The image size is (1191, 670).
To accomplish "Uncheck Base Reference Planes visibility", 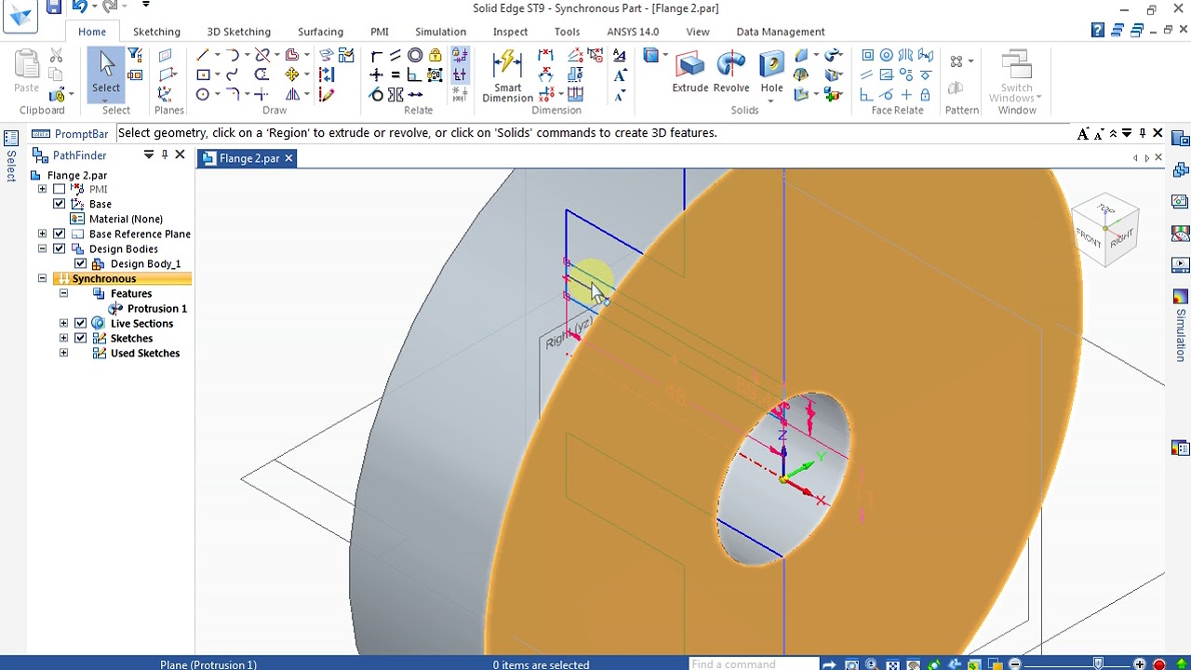I will 60,234.
